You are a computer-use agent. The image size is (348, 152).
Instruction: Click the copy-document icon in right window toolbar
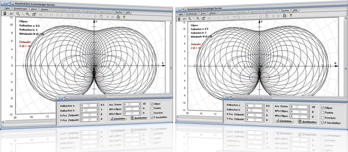click(x=266, y=16)
